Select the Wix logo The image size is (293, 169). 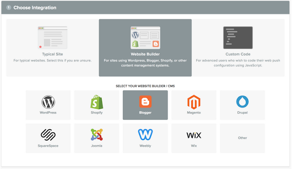(x=194, y=135)
